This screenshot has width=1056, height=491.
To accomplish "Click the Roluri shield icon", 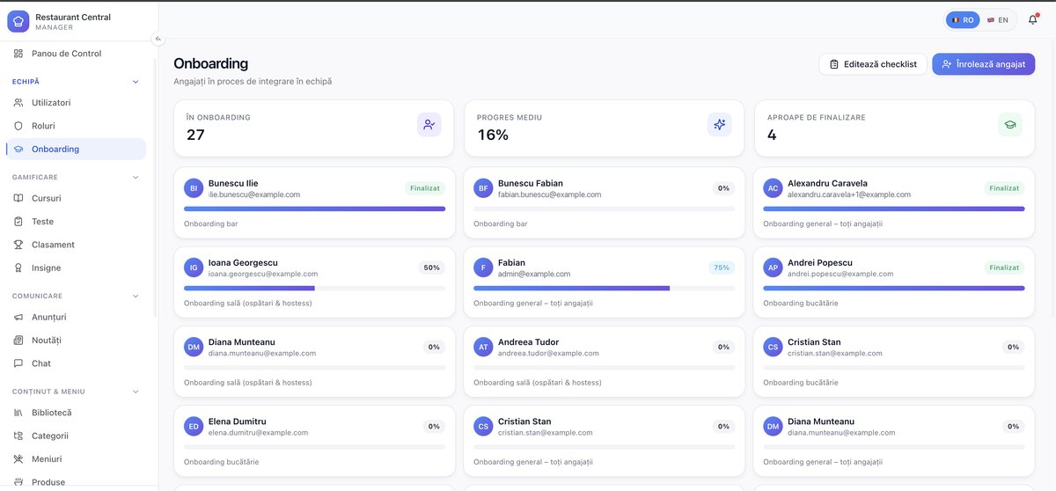I will tap(18, 126).
